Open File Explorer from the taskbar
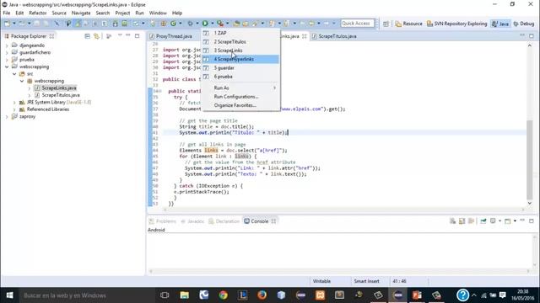540x303 pixels. point(184,295)
